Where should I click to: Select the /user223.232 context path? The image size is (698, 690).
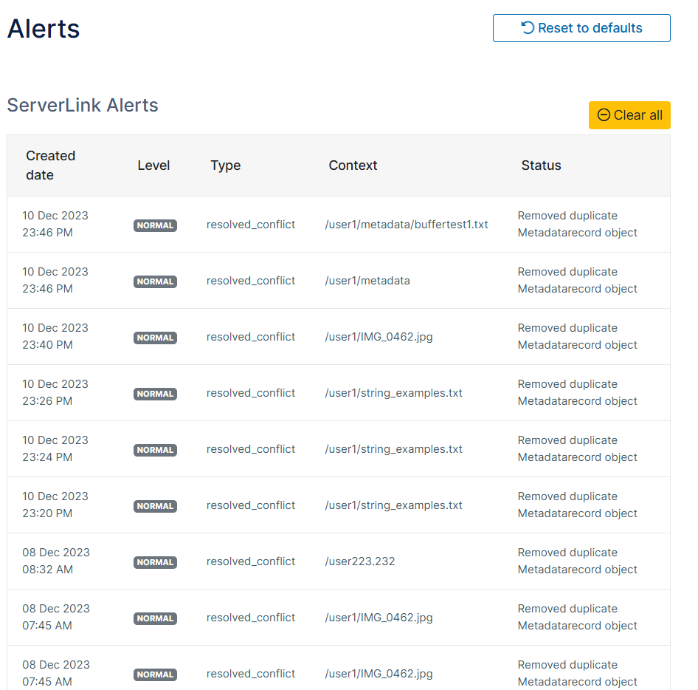(x=359, y=561)
